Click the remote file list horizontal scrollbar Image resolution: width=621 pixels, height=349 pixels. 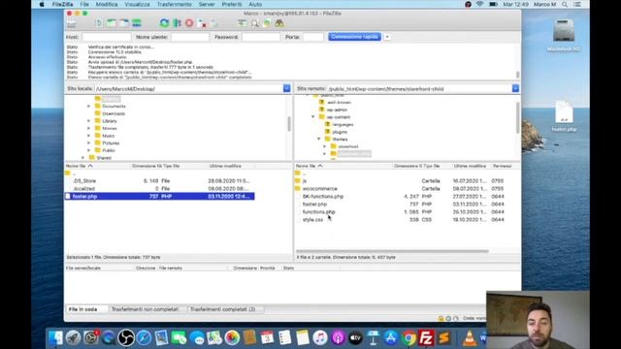392,251
